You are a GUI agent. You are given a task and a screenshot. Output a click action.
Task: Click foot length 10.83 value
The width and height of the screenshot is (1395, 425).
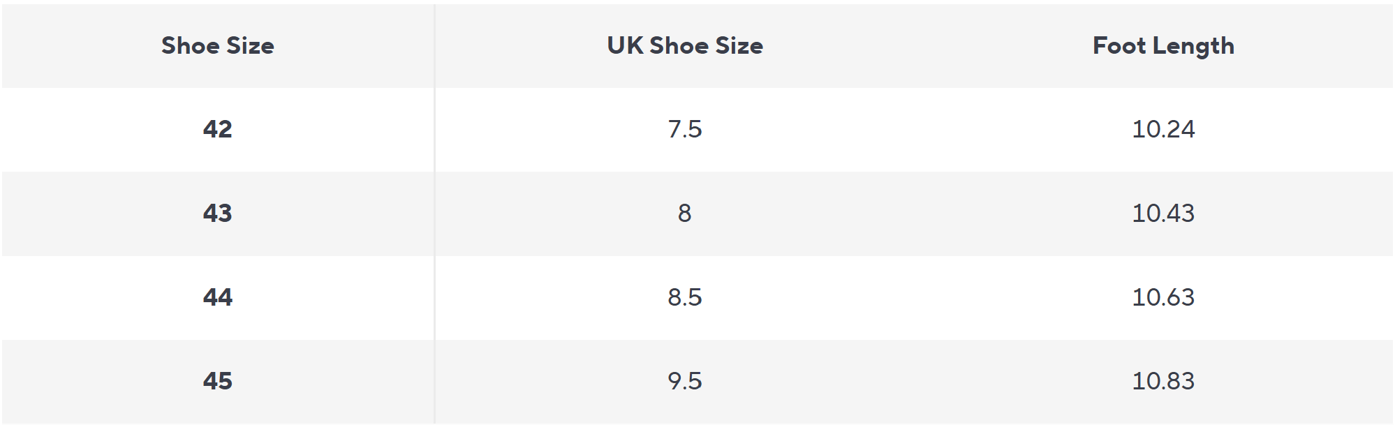click(x=1163, y=381)
